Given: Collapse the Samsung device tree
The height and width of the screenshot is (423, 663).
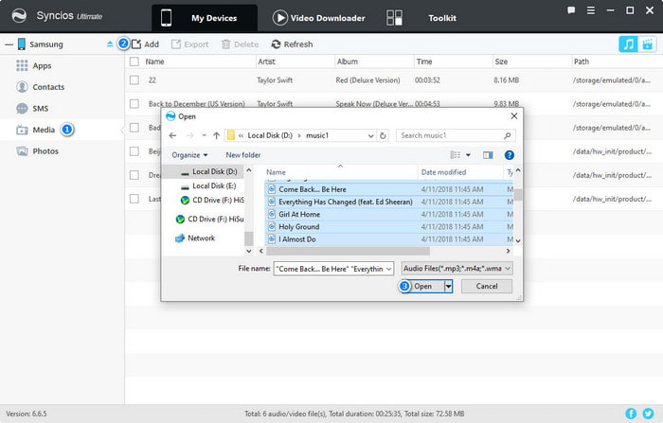Looking at the screenshot, I should click(x=9, y=44).
